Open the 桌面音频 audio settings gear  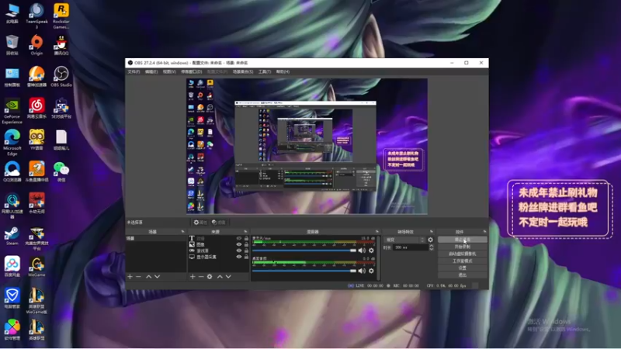371,271
